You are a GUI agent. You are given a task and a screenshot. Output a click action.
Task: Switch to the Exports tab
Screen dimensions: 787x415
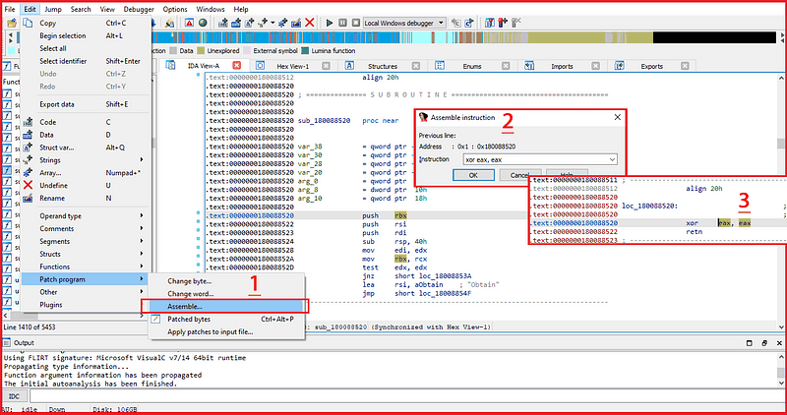coord(651,66)
